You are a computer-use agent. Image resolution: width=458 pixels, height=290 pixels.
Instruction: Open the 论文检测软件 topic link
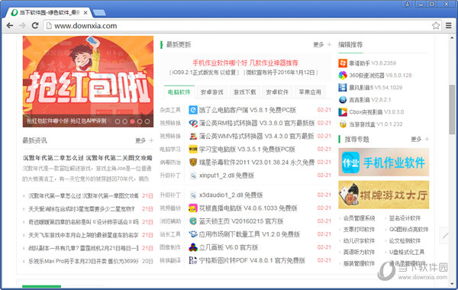coord(405,241)
